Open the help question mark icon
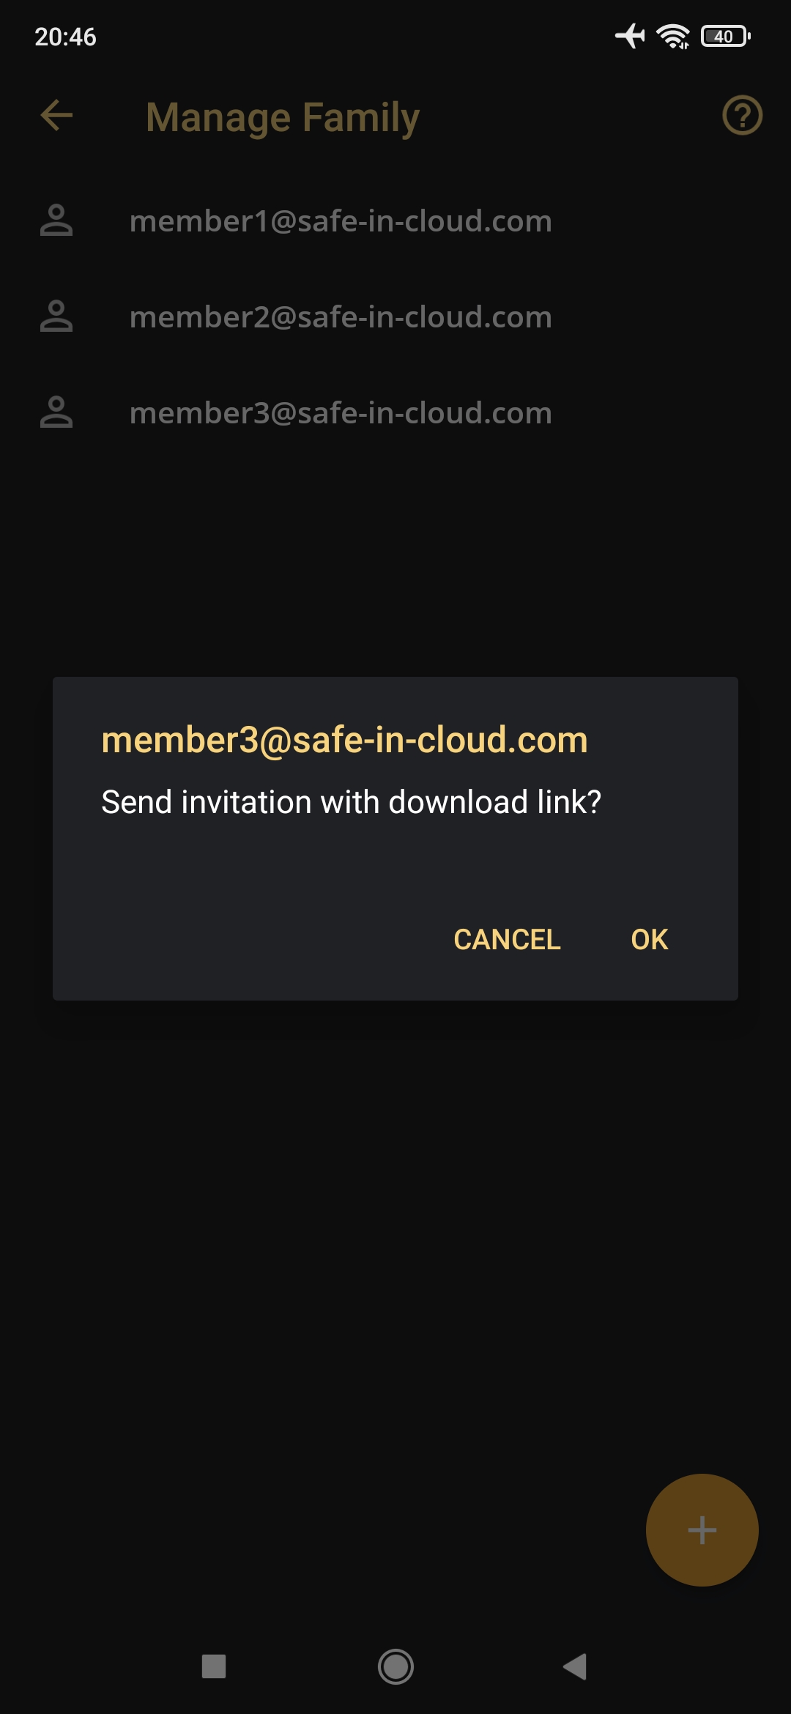Image resolution: width=791 pixels, height=1714 pixels. (x=742, y=116)
